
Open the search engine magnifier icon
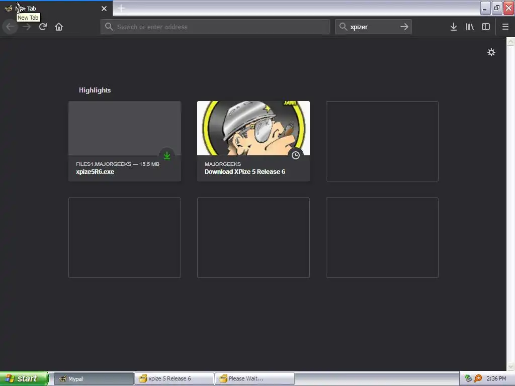click(343, 27)
